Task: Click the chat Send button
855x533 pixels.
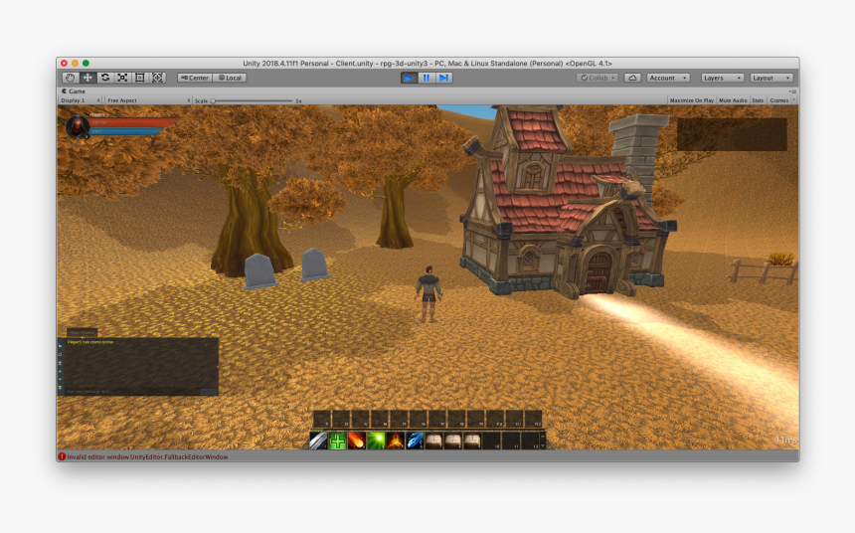Action: [209, 391]
